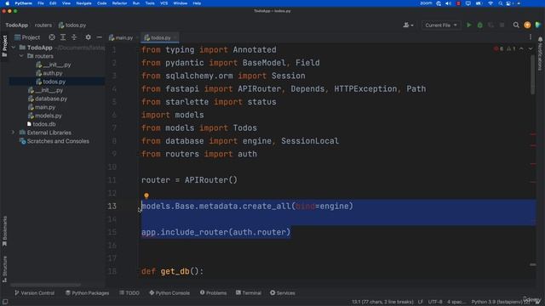Toggle the Notifications side panel
Image resolution: width=545 pixels, height=306 pixels.
click(x=540, y=54)
